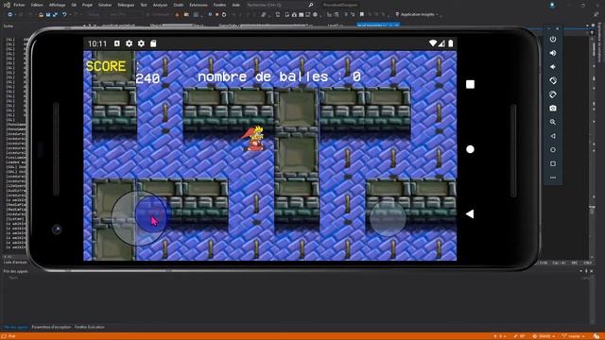The height and width of the screenshot is (340, 605).
Task: Tap battery indicator in phone status bar
Action: click(450, 43)
